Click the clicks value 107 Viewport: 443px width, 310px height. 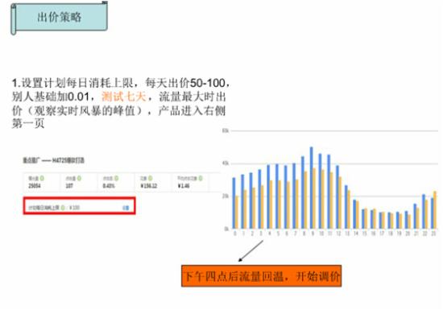click(x=69, y=186)
